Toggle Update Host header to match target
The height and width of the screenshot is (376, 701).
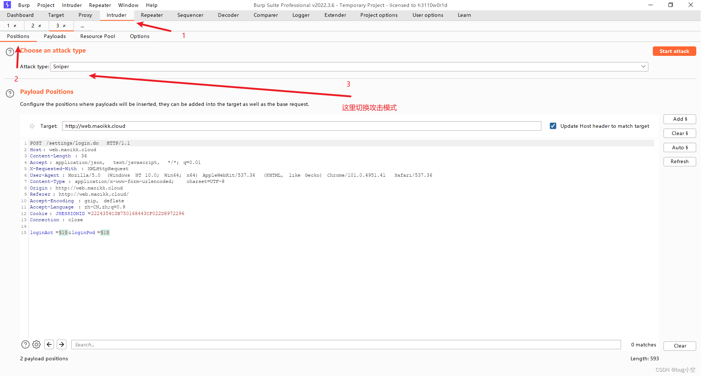[553, 126]
